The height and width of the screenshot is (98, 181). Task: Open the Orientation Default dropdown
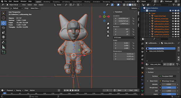[x=16, y=8]
